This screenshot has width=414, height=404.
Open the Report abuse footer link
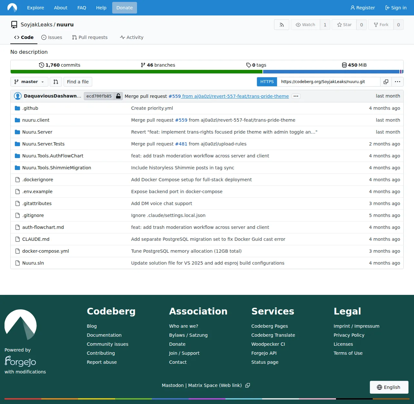[102, 362]
